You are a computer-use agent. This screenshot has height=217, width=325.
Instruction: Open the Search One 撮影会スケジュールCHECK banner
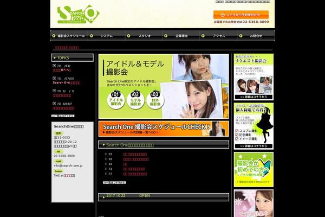[x=164, y=129]
